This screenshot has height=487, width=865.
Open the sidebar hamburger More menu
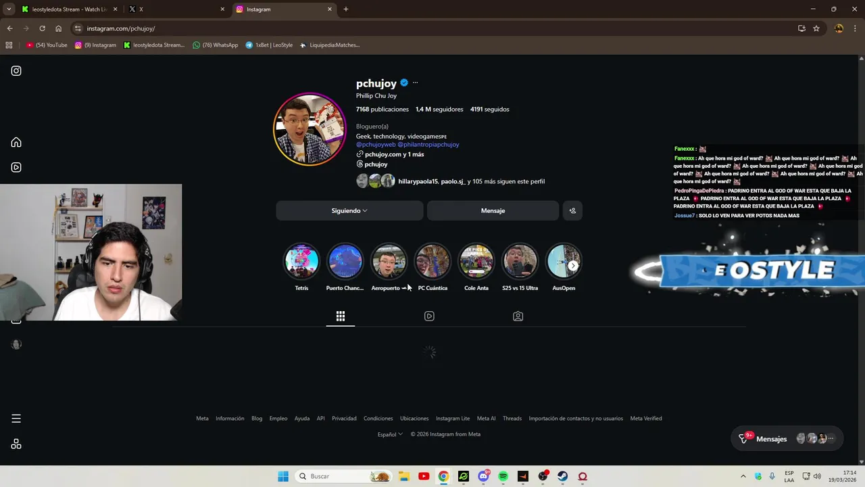(16, 419)
